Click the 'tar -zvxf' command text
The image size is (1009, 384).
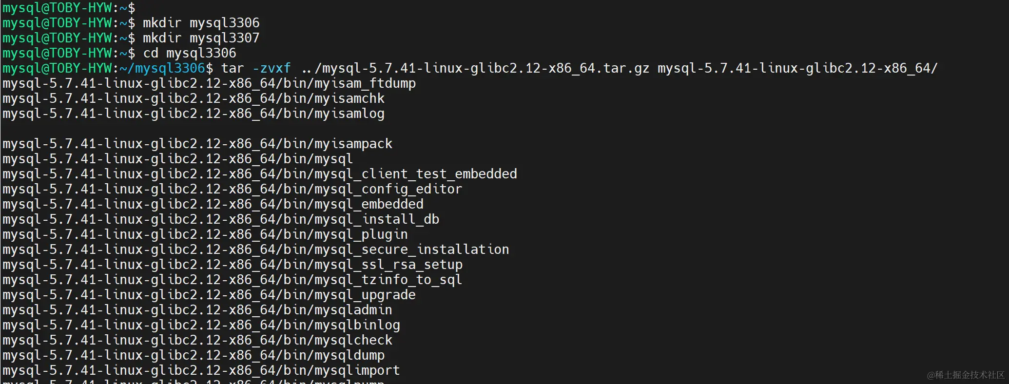pos(256,68)
